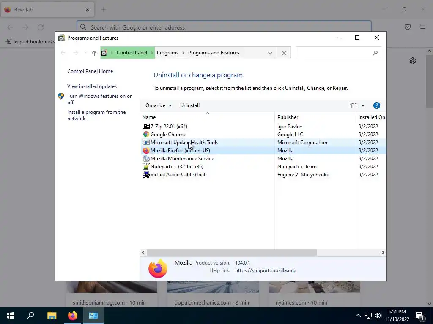The width and height of the screenshot is (433, 324).
Task: Click the https://support.mozilla.org help link
Action: (265, 270)
